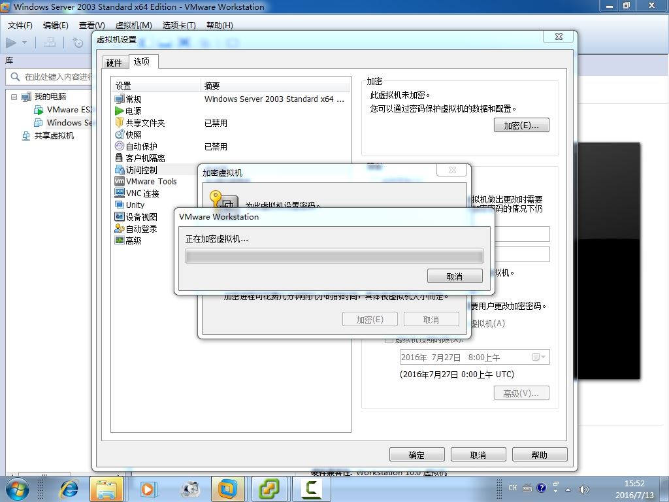The image size is (669, 502).
Task: Click the 高级 advanced icon
Action: click(120, 241)
